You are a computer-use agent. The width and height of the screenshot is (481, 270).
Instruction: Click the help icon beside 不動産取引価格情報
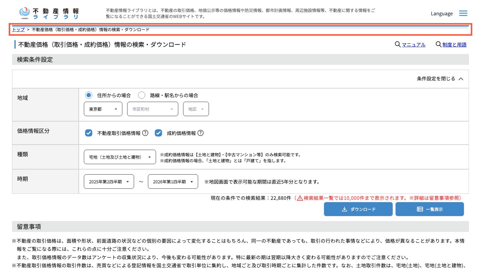145,133
